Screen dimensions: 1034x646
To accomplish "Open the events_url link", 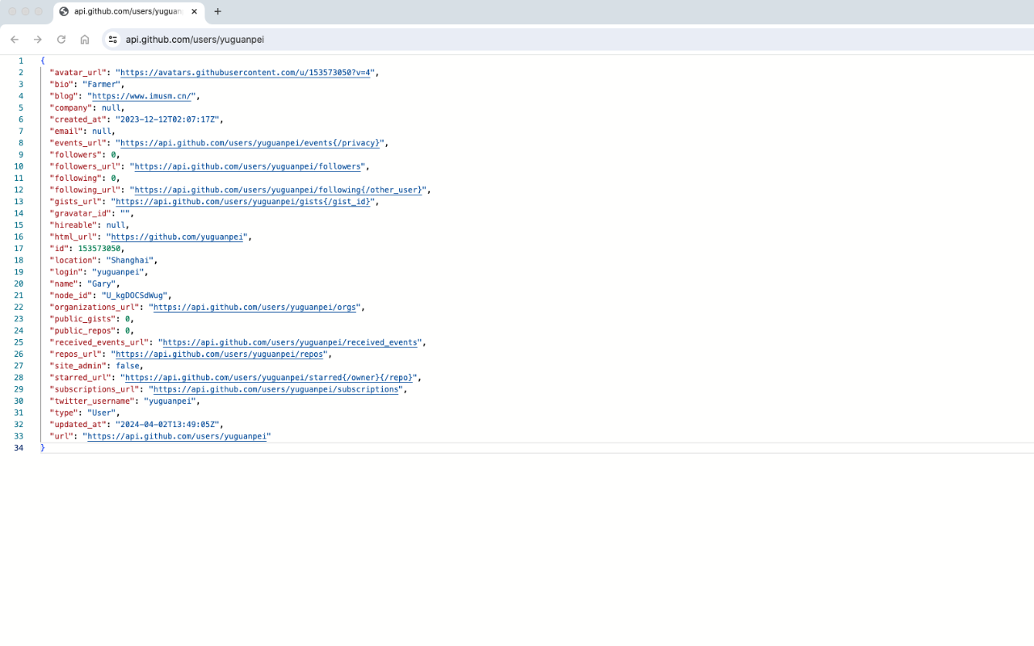I will pyautogui.click(x=249, y=143).
